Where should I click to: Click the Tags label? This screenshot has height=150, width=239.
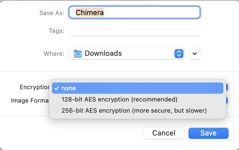[x=56, y=31]
